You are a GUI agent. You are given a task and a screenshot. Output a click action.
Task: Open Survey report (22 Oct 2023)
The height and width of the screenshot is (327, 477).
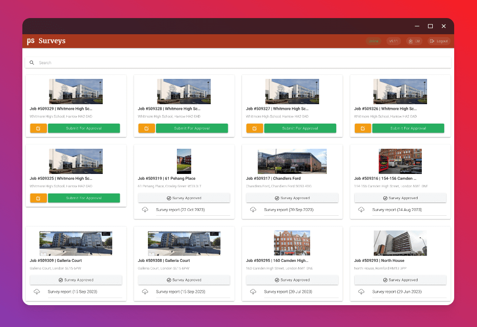(x=180, y=210)
